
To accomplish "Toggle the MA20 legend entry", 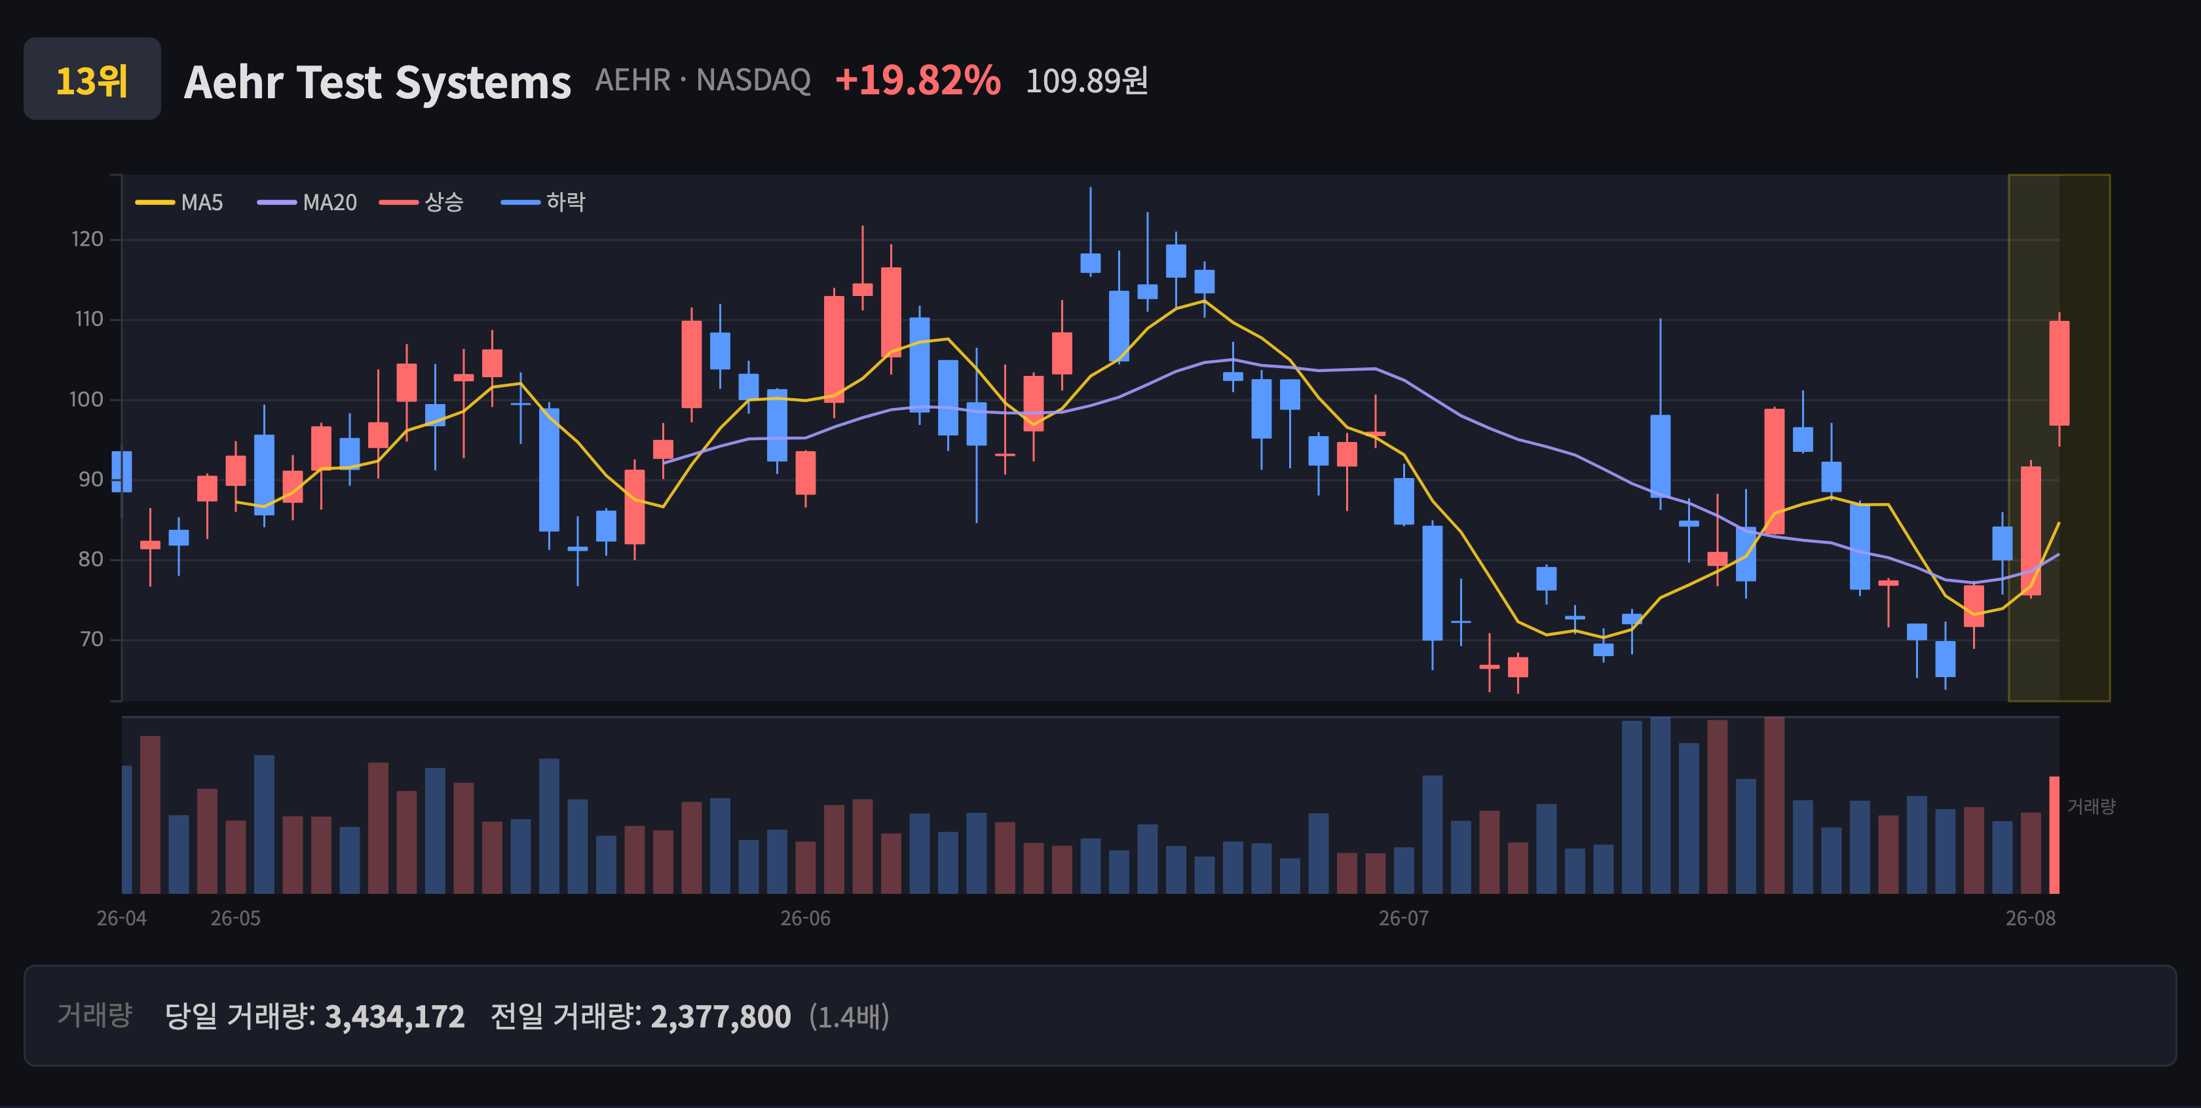I will click(308, 202).
